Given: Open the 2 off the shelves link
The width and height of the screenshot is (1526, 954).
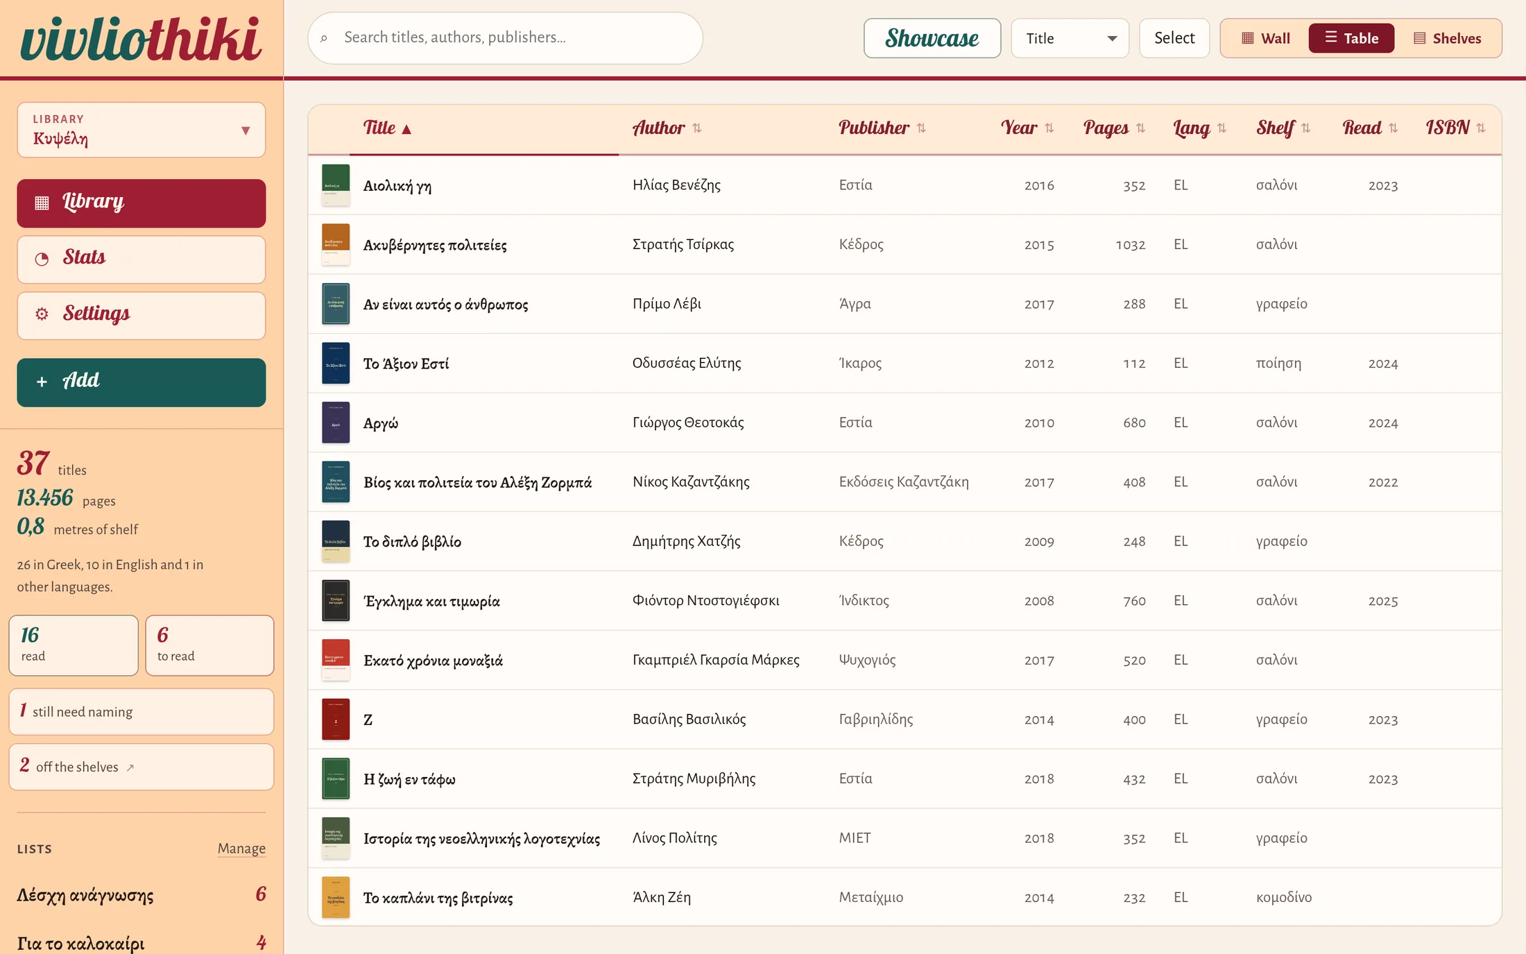Looking at the screenshot, I should [x=142, y=767].
